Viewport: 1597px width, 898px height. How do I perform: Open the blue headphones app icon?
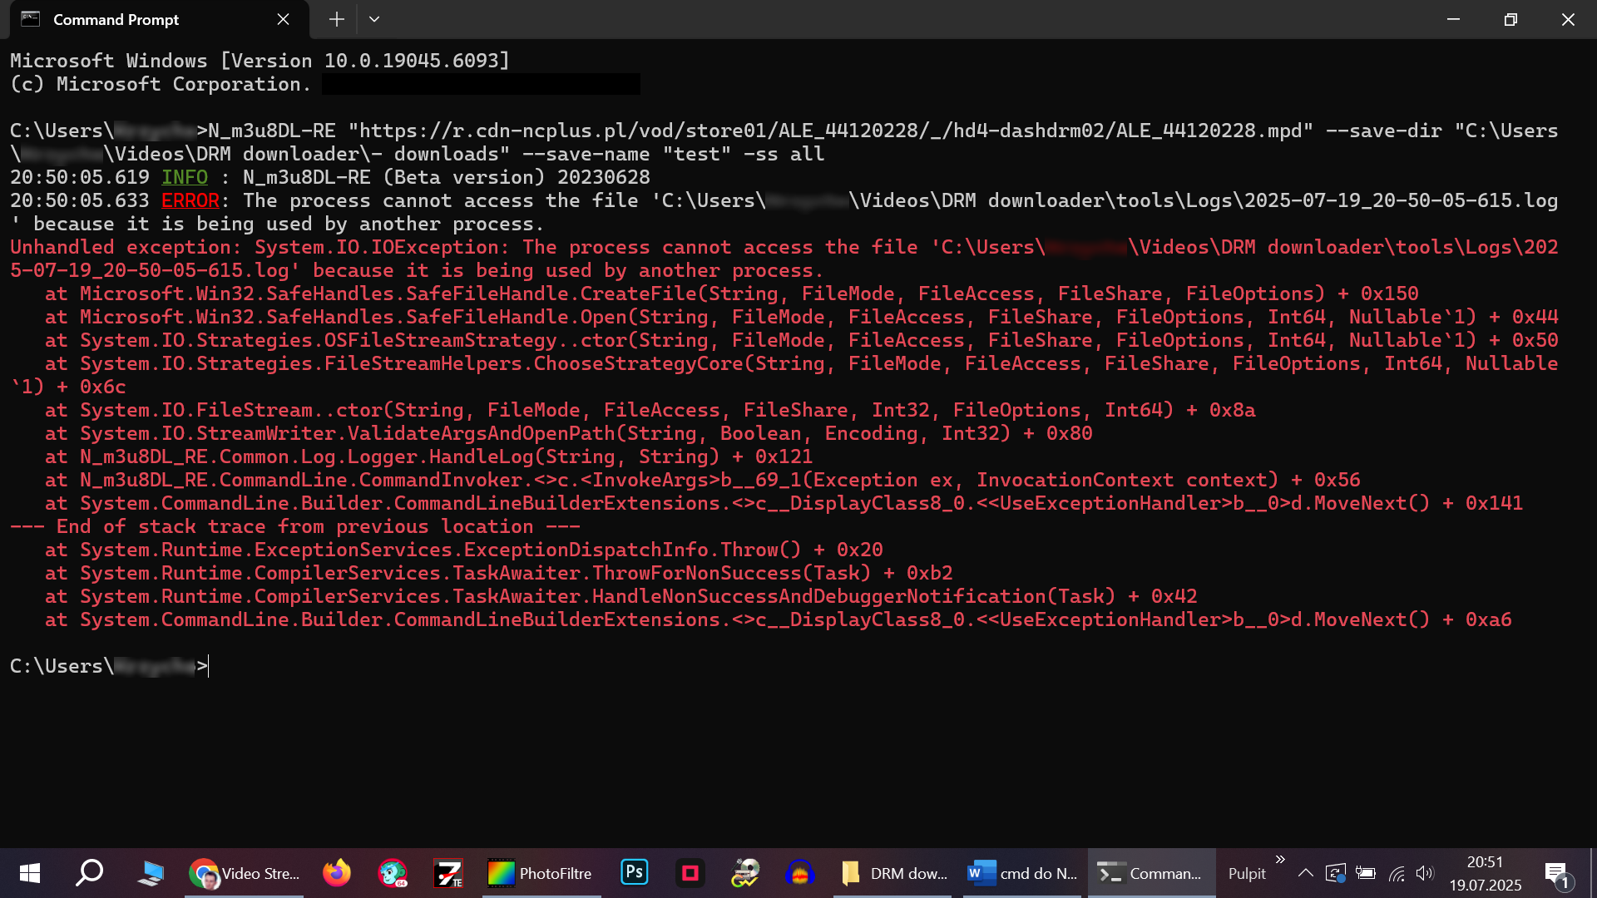point(799,873)
